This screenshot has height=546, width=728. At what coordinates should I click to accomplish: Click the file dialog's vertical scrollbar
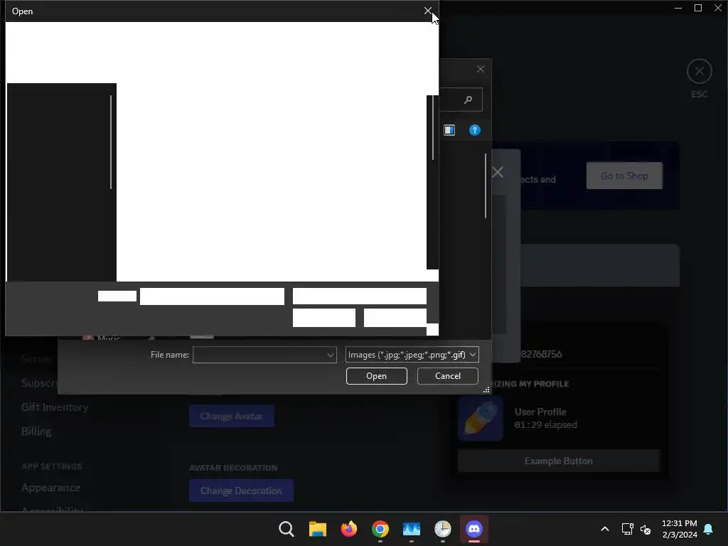(485, 186)
